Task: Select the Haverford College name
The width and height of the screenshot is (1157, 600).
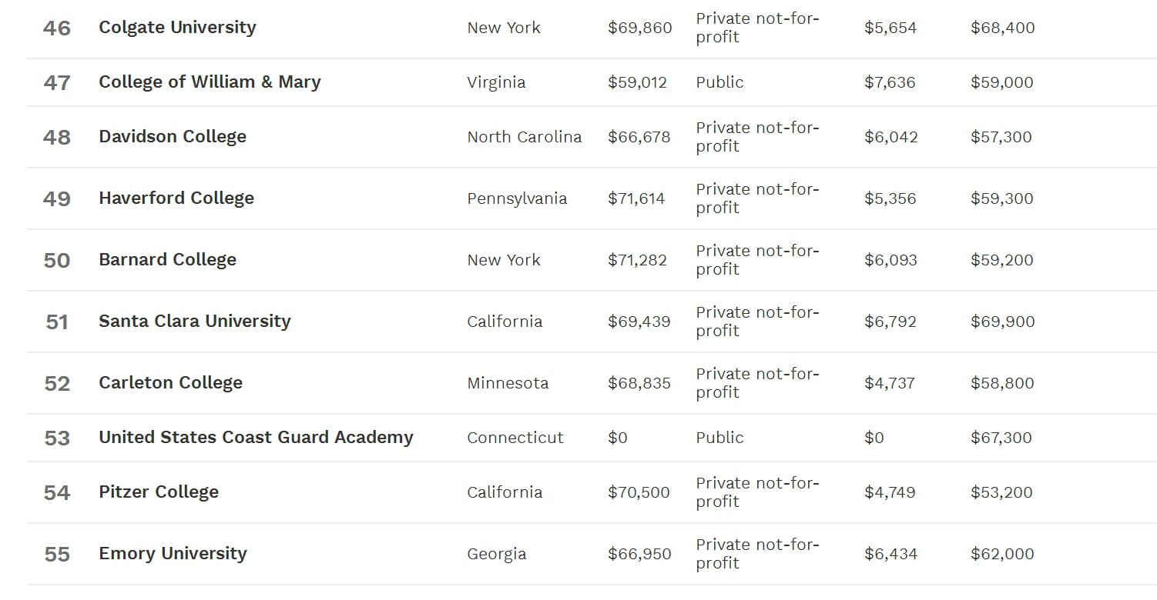Action: pos(176,198)
